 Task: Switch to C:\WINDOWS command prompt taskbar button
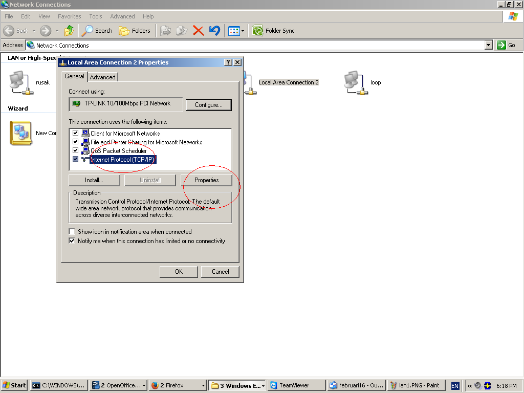[59, 385]
